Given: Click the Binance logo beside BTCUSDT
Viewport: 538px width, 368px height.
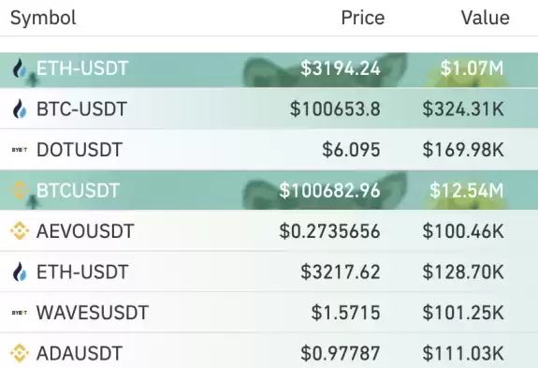Looking at the screenshot, I should [x=20, y=190].
